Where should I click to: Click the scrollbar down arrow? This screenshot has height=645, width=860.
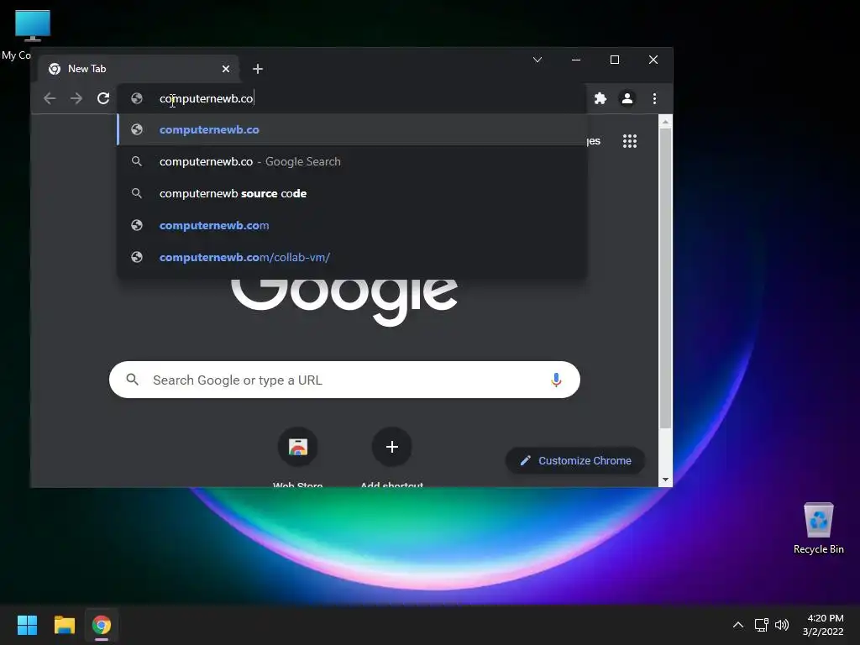point(665,480)
